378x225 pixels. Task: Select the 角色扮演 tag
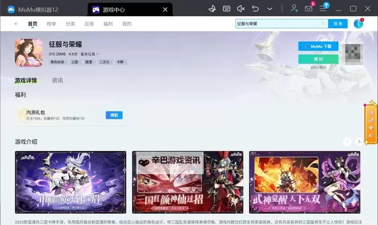click(58, 62)
